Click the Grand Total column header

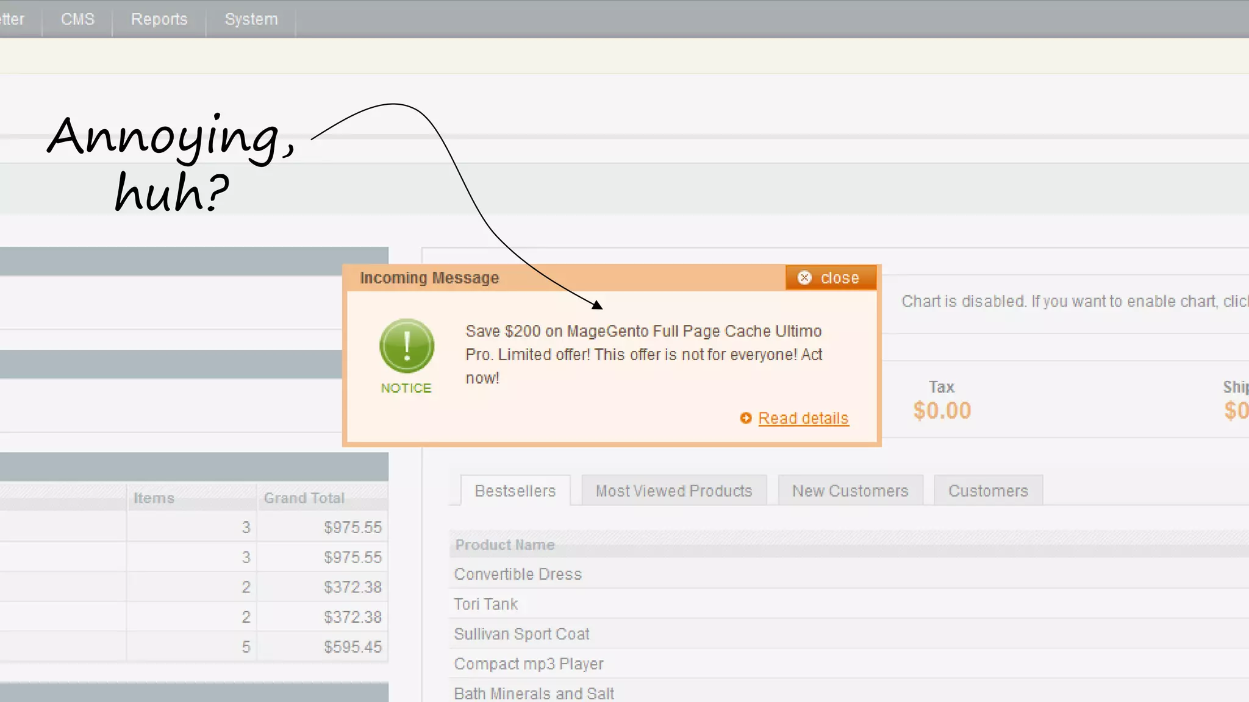304,498
